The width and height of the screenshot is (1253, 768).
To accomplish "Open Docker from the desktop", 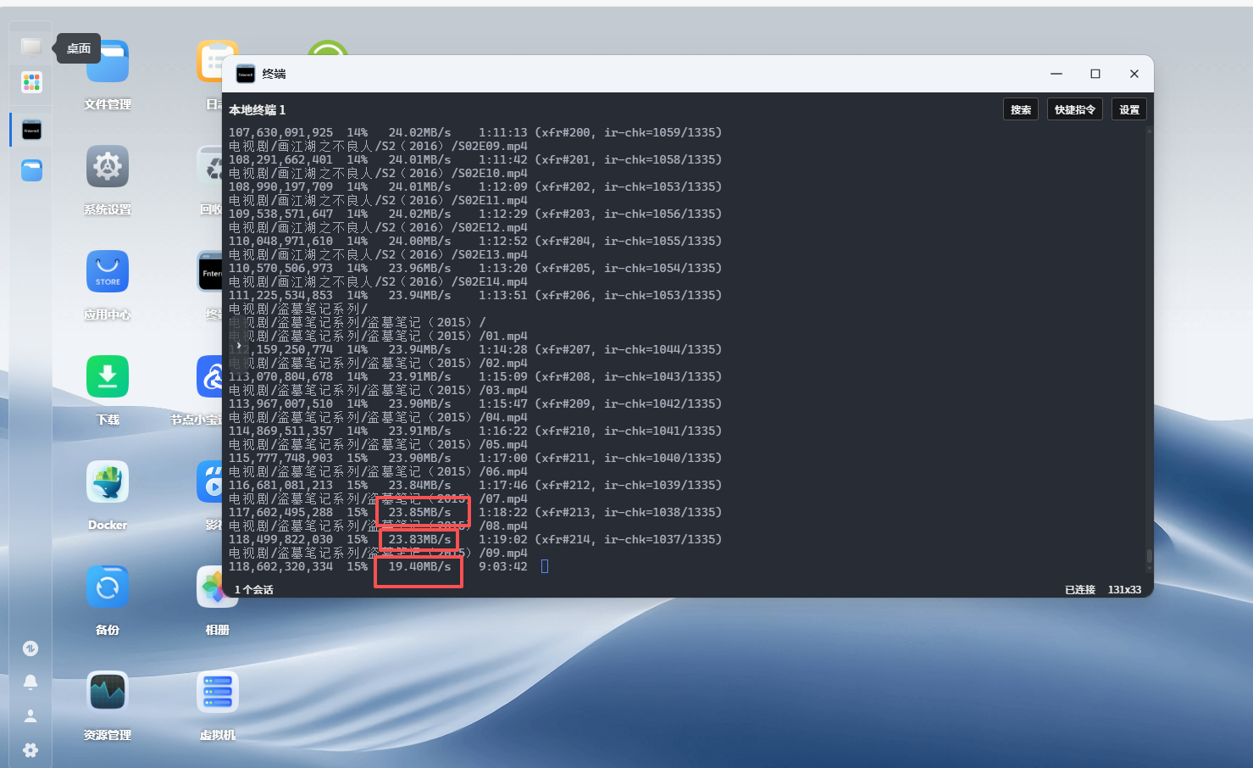I will pos(107,481).
